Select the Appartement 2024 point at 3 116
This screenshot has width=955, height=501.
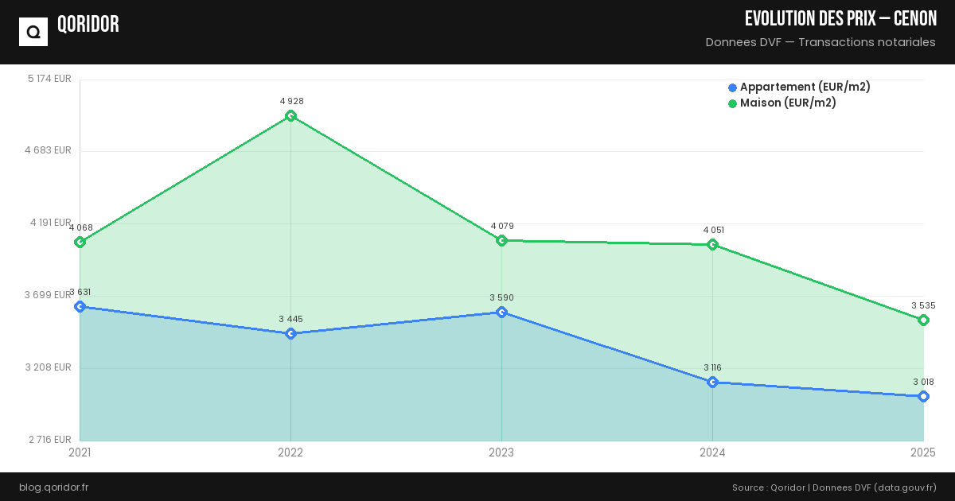coord(712,382)
